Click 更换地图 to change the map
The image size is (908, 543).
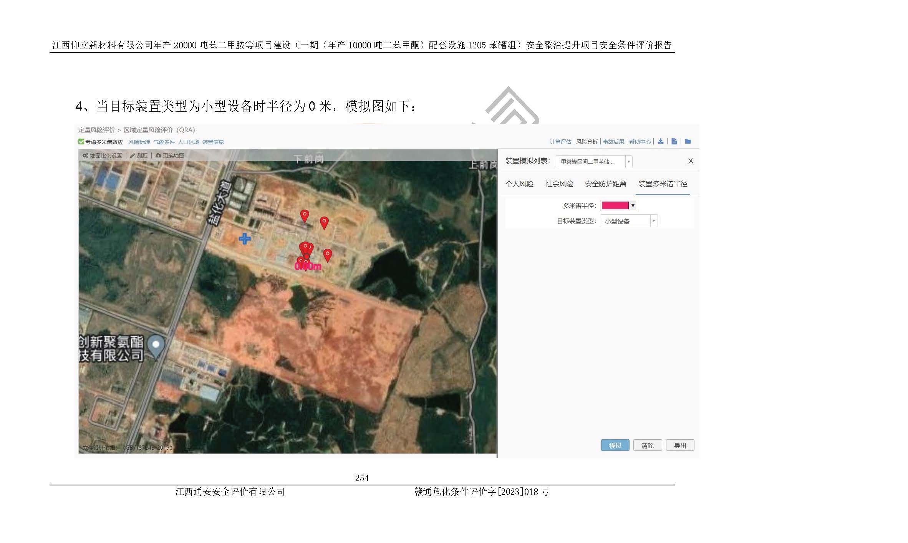point(170,156)
